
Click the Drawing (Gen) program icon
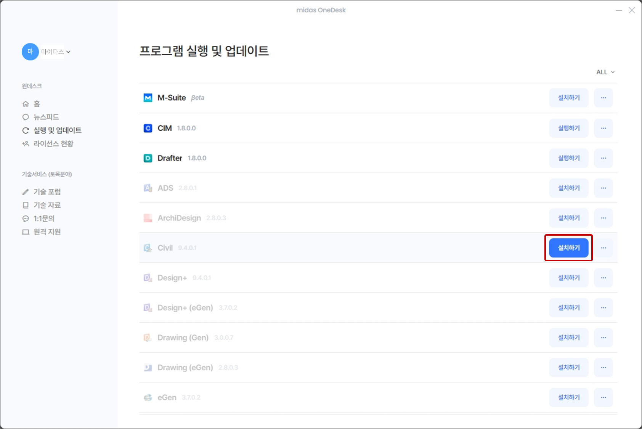coord(148,337)
